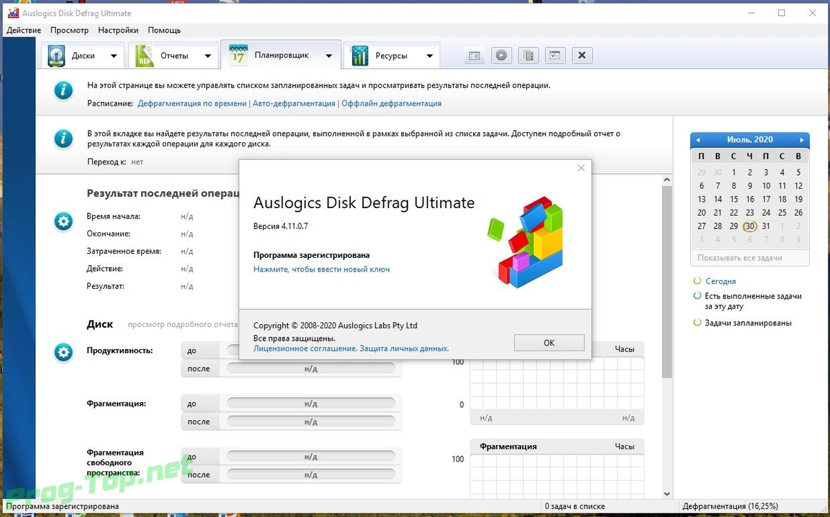This screenshot has height=517, width=830.
Task: Click 'Есть выполненные задачи за эту дату' legend
Action: tap(753, 301)
